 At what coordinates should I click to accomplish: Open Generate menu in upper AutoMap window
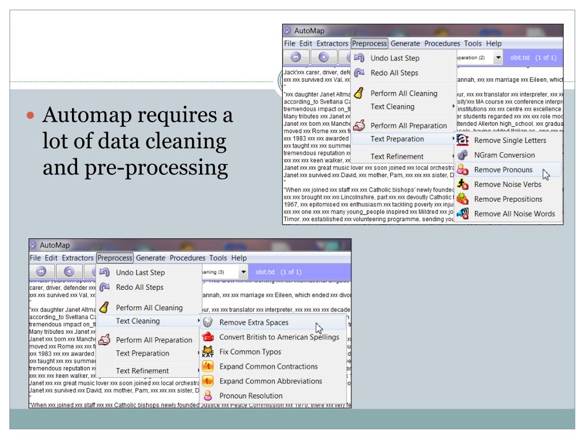(x=405, y=43)
